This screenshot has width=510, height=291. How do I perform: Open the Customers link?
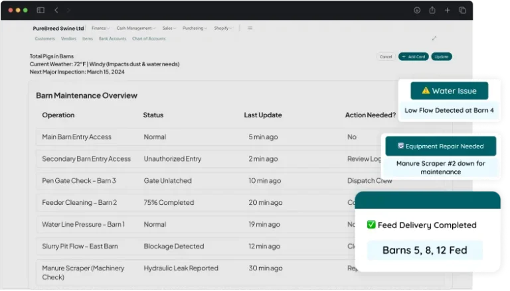coord(45,38)
